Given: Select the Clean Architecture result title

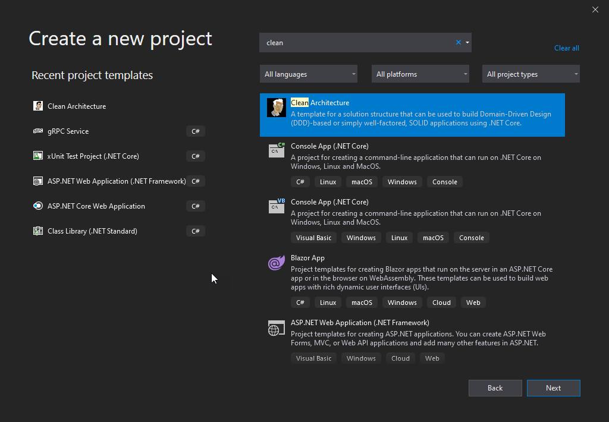Looking at the screenshot, I should pos(320,102).
